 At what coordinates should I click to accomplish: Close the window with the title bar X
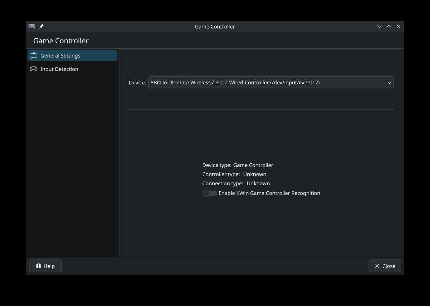398,26
